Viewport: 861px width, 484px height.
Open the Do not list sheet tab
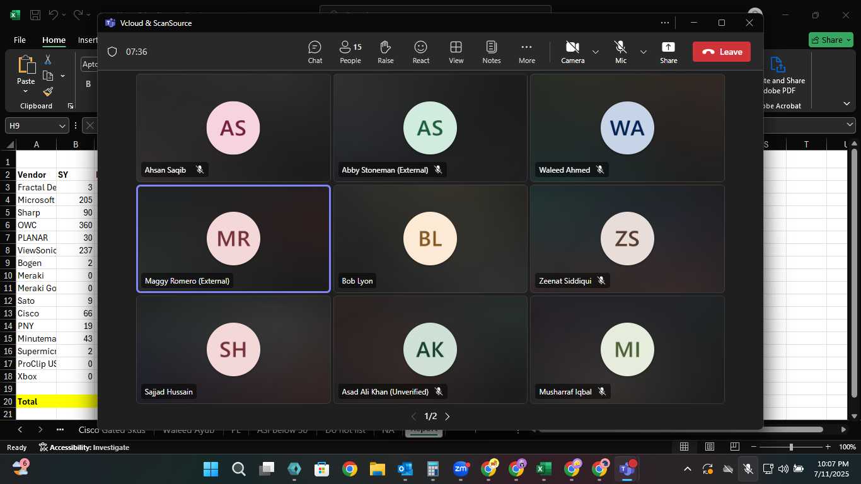click(345, 430)
